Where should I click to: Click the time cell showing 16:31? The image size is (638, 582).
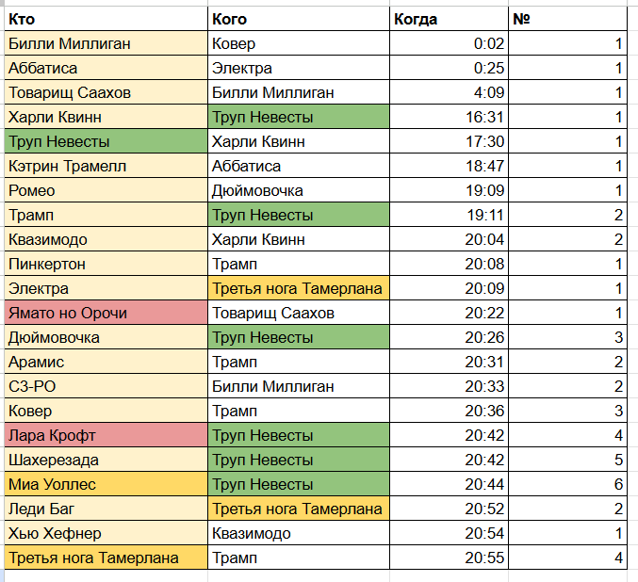pyautogui.click(x=450, y=117)
